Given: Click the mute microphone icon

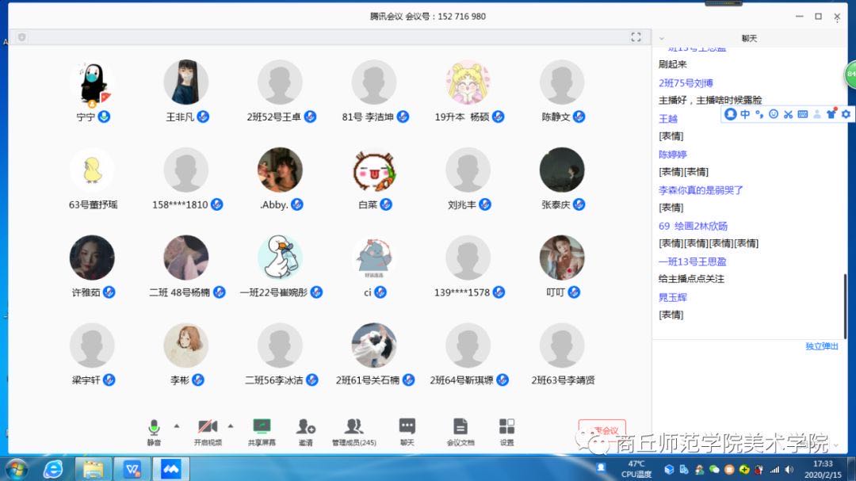Looking at the screenshot, I should coord(154,427).
